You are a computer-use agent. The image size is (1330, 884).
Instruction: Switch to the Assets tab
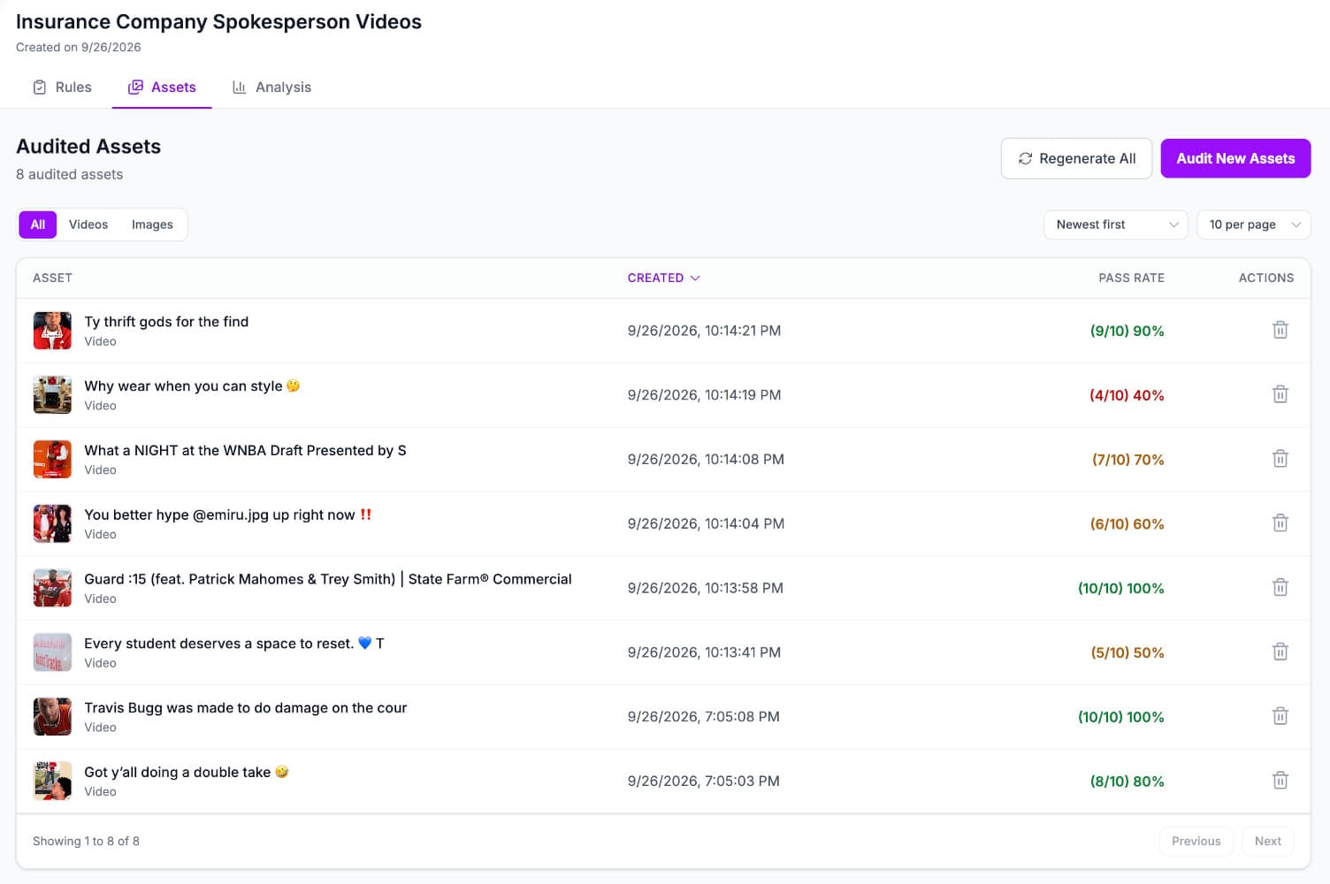point(162,87)
